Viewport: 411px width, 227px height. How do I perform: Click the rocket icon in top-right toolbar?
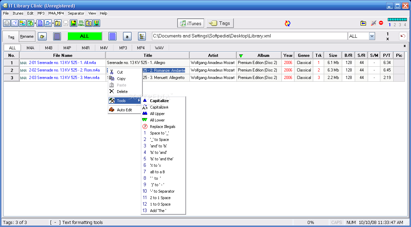click(374, 23)
